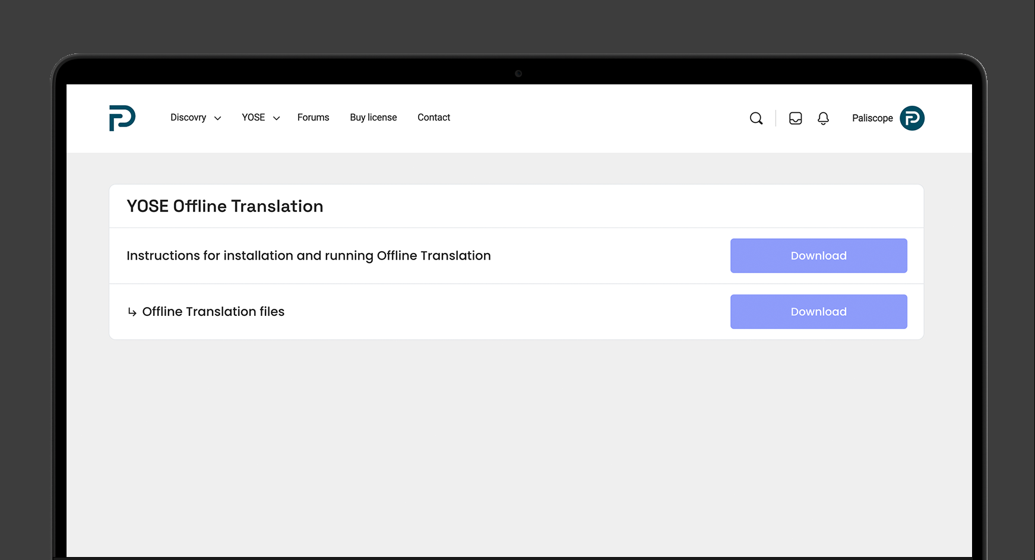Open the Discovry navigation menu label

click(x=188, y=118)
